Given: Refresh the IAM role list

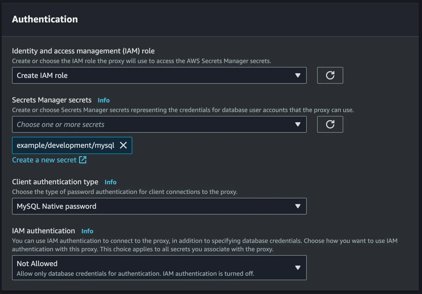Looking at the screenshot, I should coord(330,75).
